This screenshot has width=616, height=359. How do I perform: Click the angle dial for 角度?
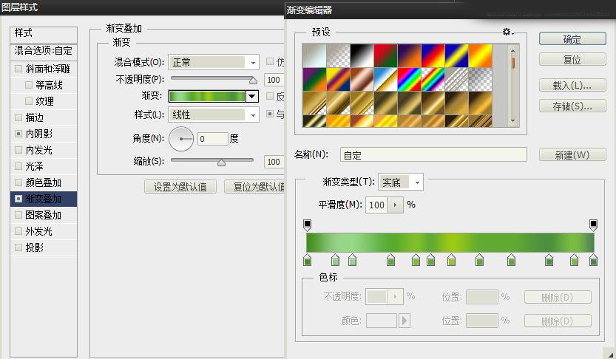pos(181,139)
